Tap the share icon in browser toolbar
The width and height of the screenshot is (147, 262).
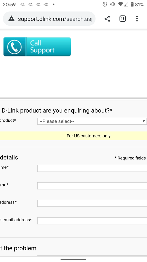coord(107,19)
